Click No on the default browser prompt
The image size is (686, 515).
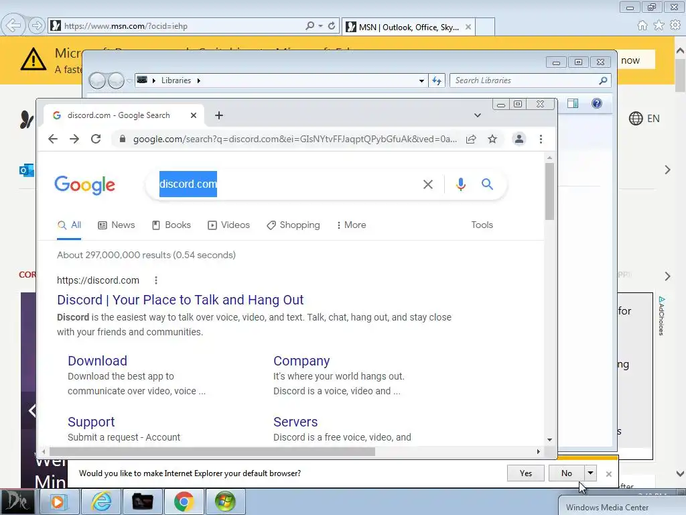567,473
